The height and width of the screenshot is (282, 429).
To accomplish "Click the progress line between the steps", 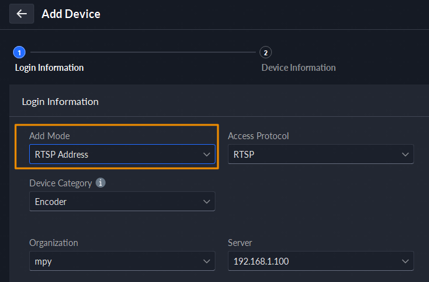I will click(x=142, y=53).
